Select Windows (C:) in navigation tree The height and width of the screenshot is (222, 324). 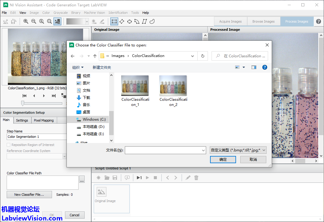94,119
